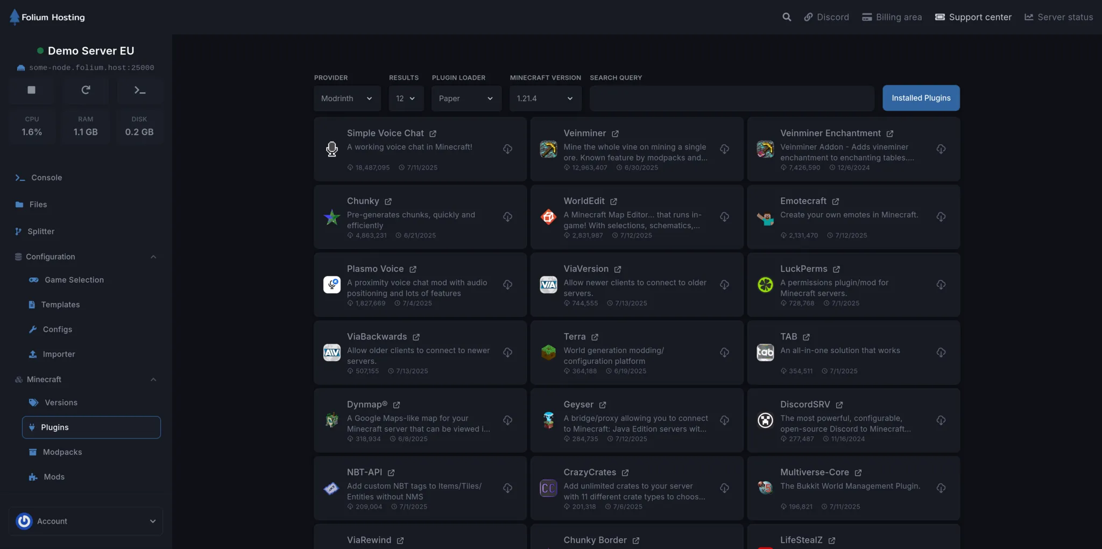Collapse the Minecraft section
The width and height of the screenshot is (1102, 549).
[x=153, y=379]
